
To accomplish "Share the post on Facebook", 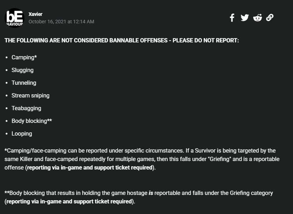I will [x=232, y=18].
